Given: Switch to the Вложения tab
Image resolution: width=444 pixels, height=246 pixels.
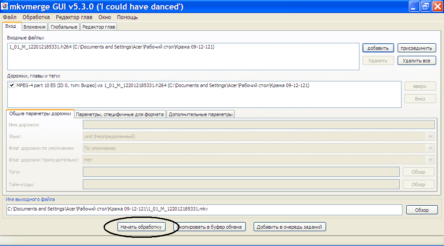Looking at the screenshot, I should point(34,27).
